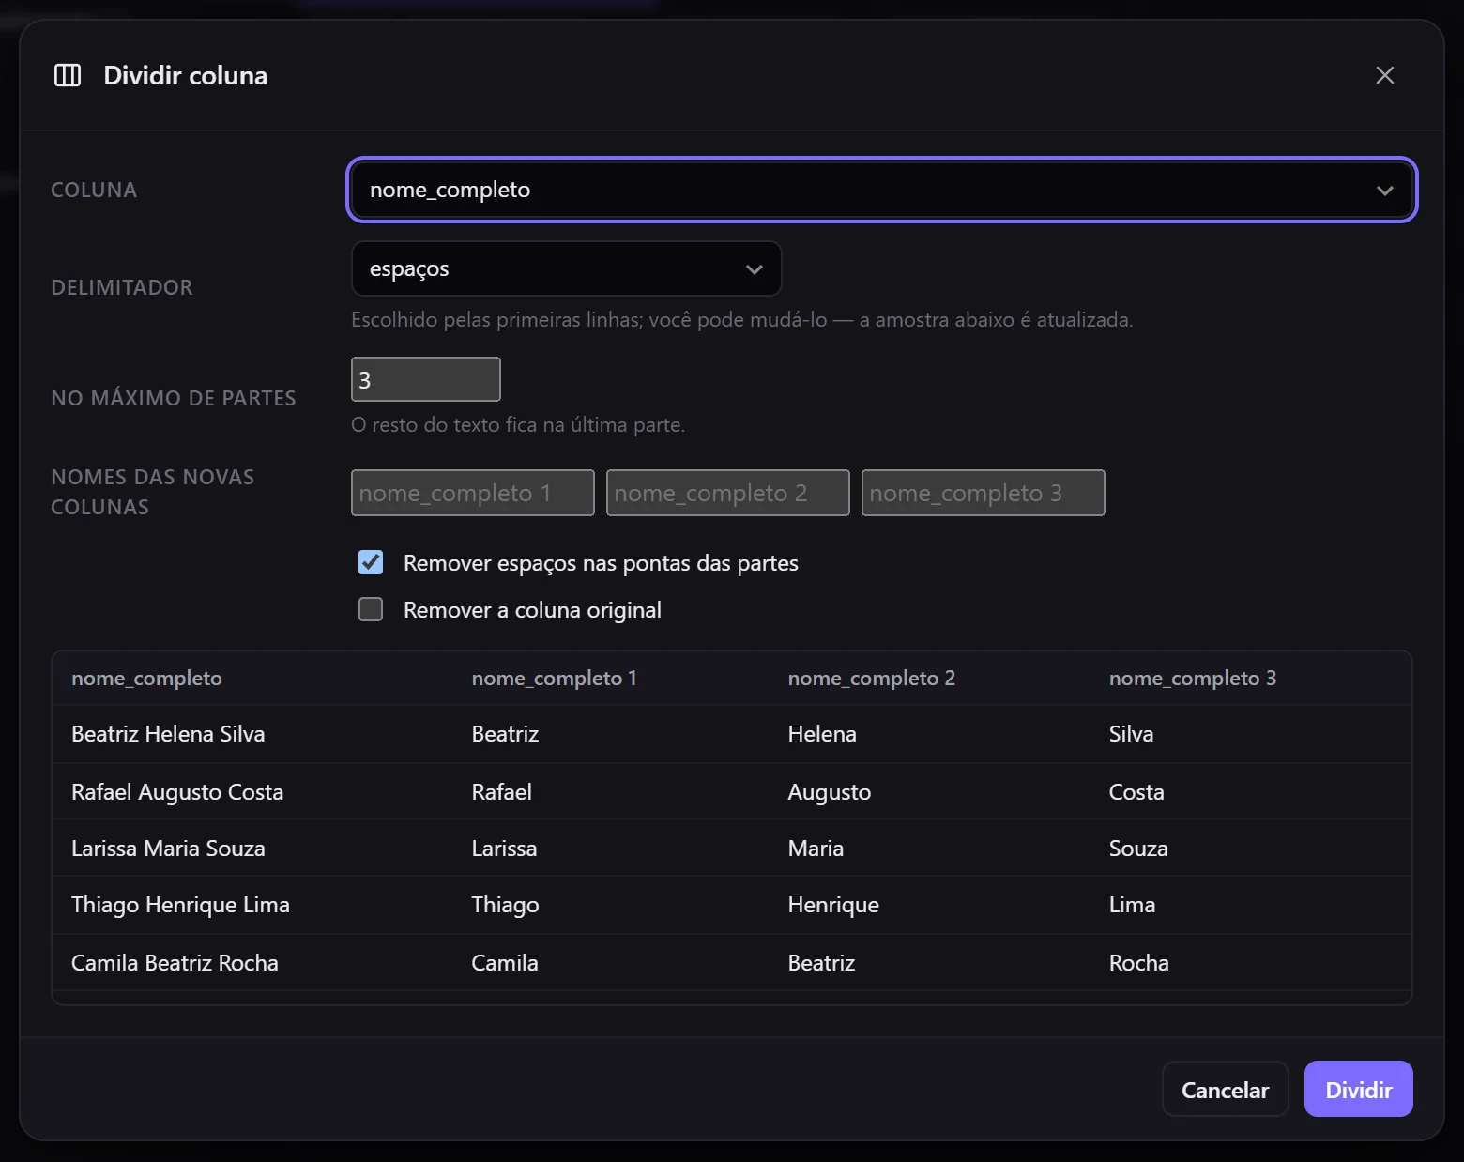Focus the No máximo de partes number field
The height and width of the screenshot is (1162, 1464).
click(425, 379)
